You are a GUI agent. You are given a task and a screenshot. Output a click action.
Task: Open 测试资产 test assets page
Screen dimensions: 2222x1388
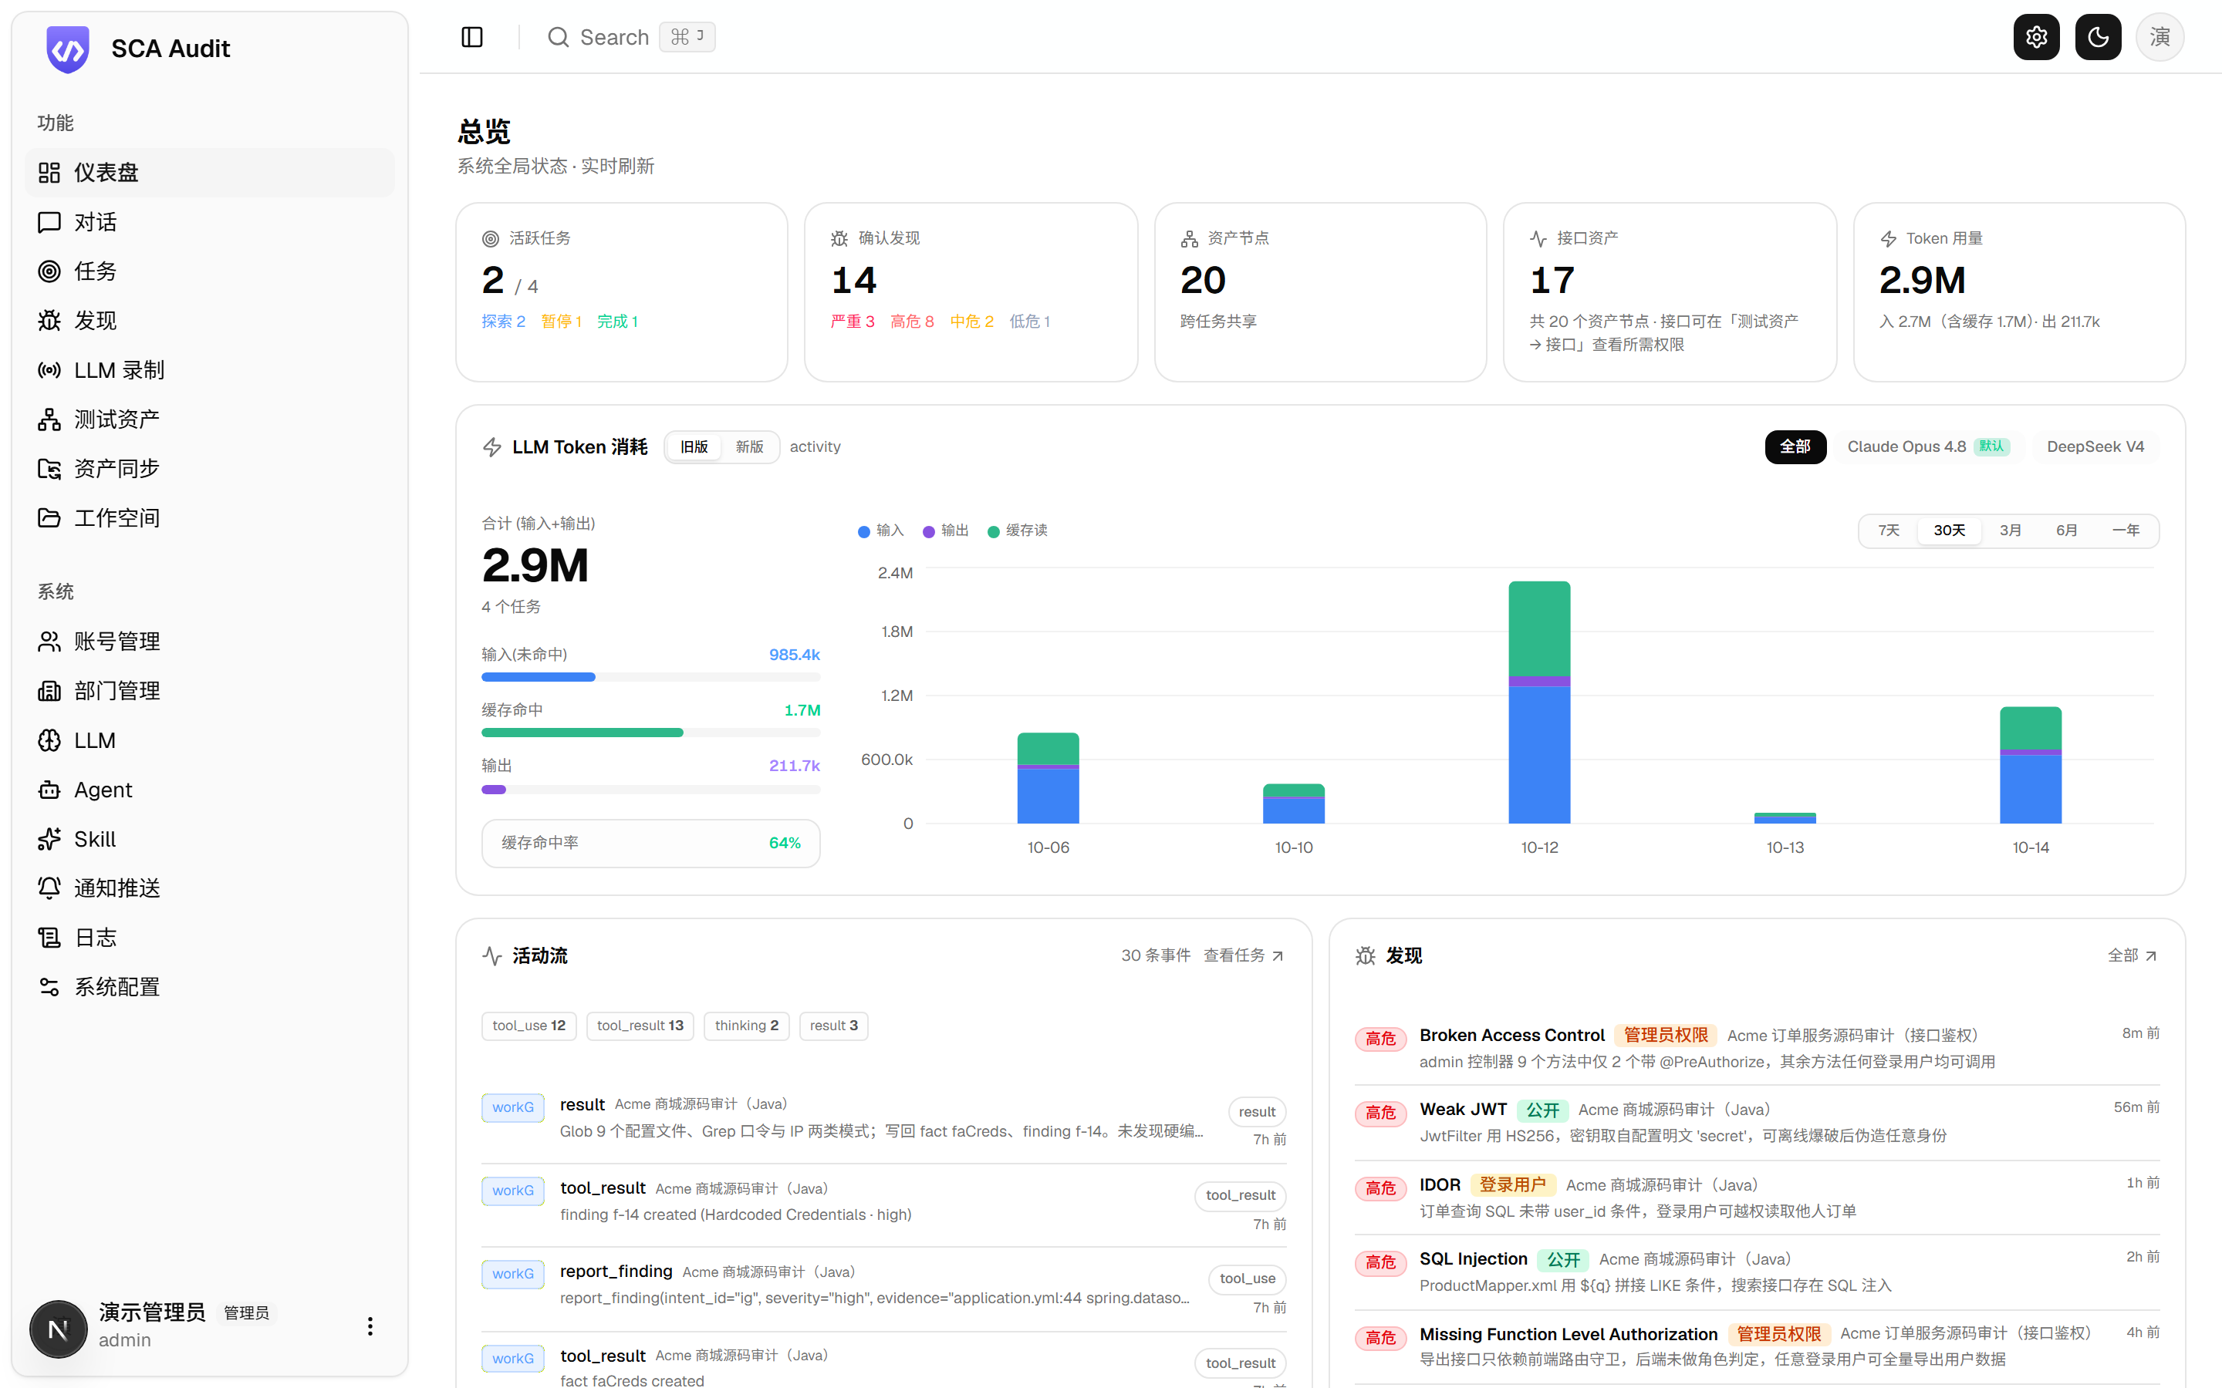[209, 419]
